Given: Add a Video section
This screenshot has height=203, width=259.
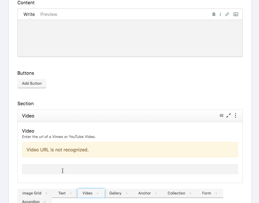Looking at the screenshot, I should (91, 193).
